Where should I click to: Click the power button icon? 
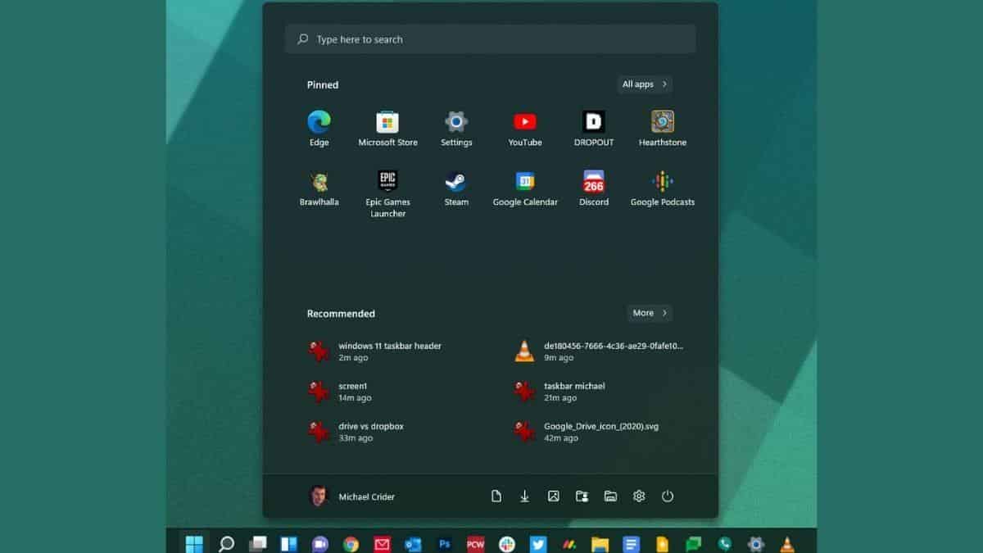tap(668, 496)
